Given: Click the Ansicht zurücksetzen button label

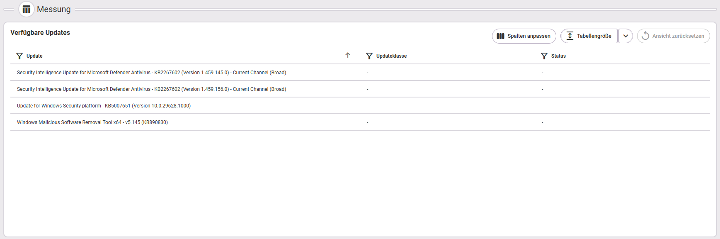Looking at the screenshot, I should 678,36.
